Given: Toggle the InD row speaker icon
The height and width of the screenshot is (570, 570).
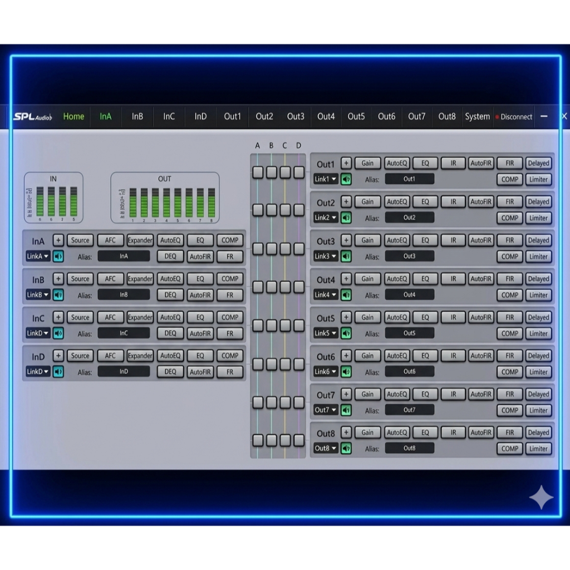Looking at the screenshot, I should 58,371.
